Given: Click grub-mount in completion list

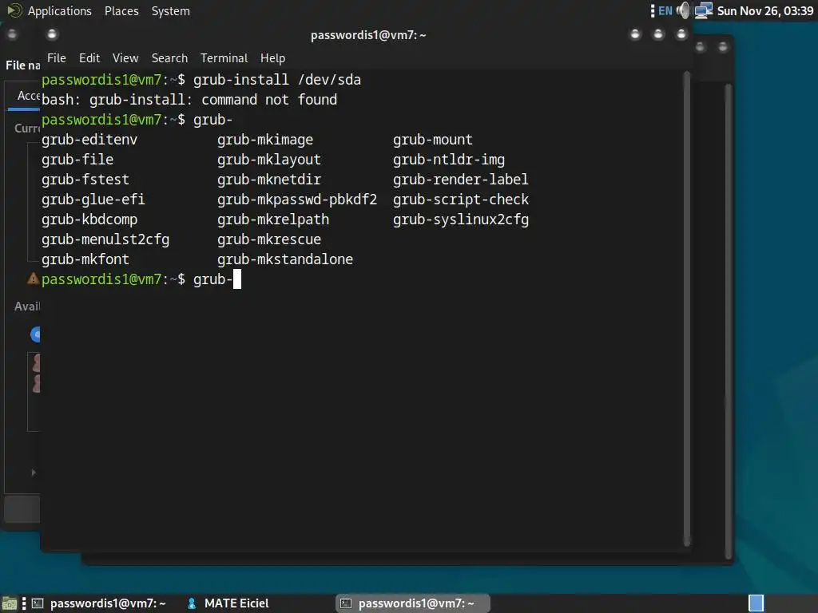Looking at the screenshot, I should (x=432, y=140).
